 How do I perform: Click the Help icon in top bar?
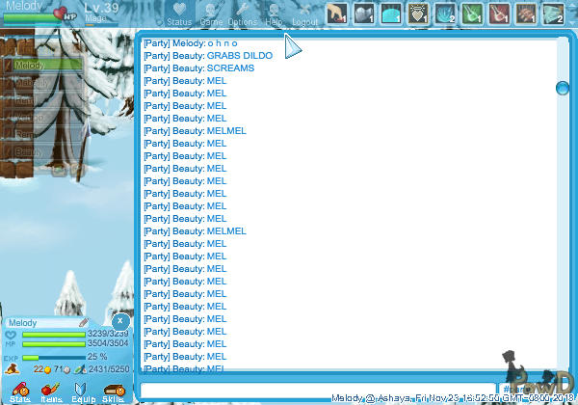(x=275, y=13)
